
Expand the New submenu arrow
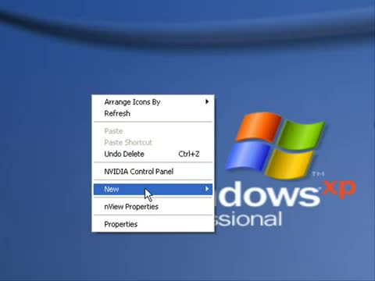(207, 189)
